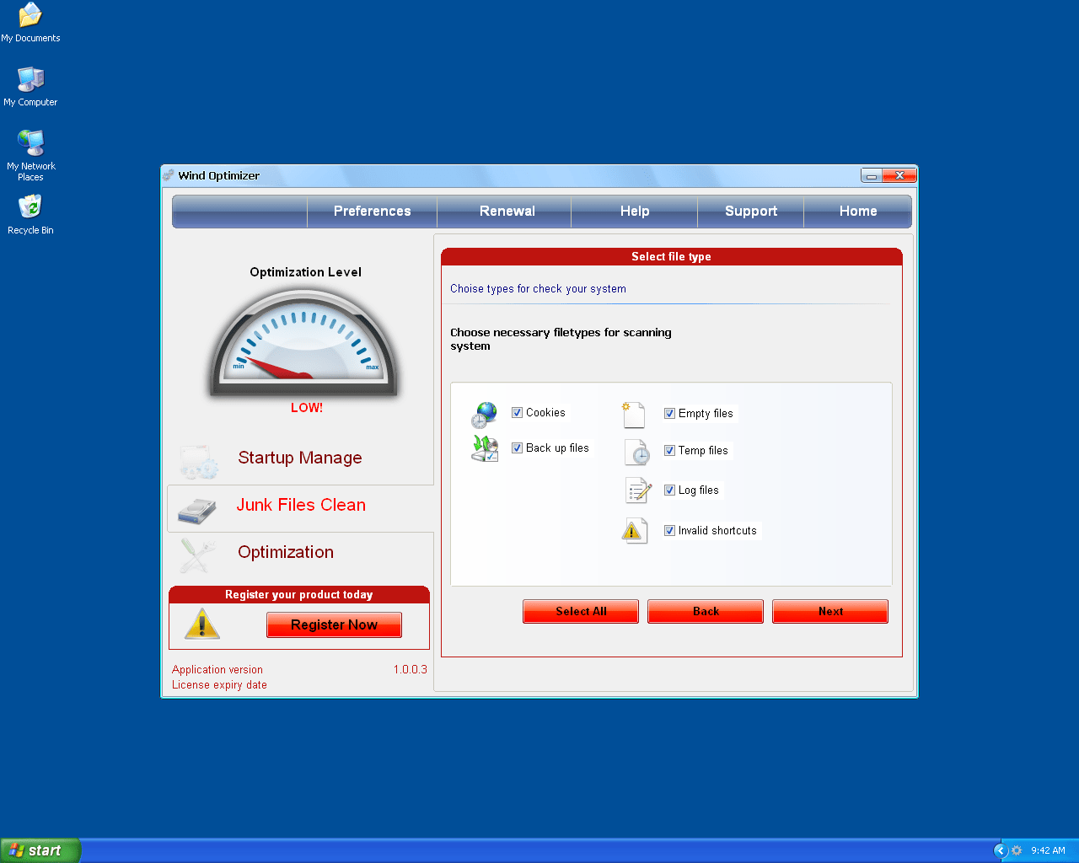Viewport: 1079px width, 863px height.
Task: Open the Windows Start menu
Action: (40, 850)
